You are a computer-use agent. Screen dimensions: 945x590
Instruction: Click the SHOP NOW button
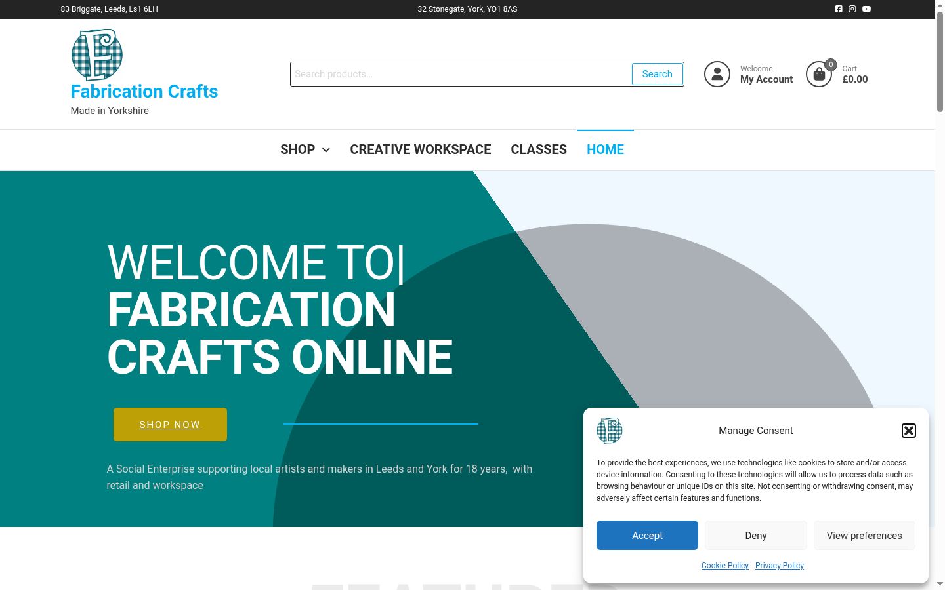point(170,424)
